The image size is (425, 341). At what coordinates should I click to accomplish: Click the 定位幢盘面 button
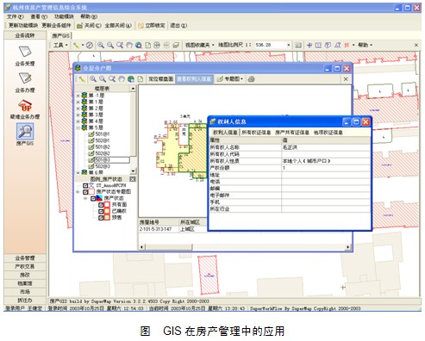pos(161,79)
